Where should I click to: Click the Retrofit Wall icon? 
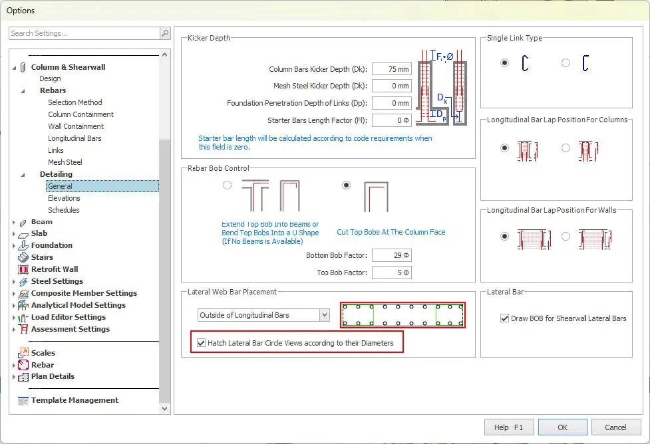pyautogui.click(x=23, y=269)
